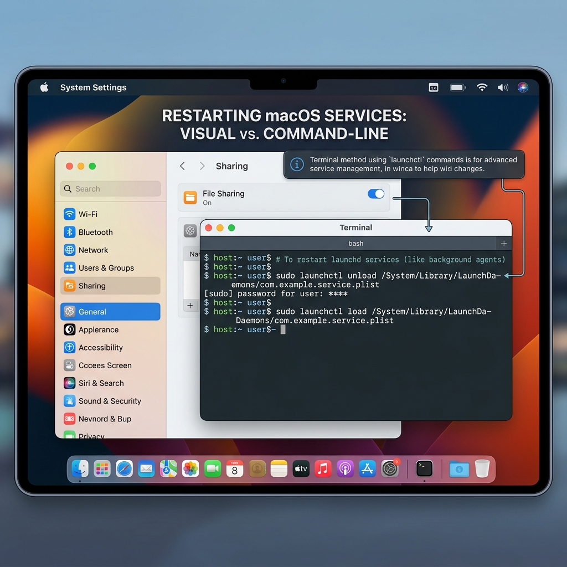Click the '[sudo] password for user' line
Screen dimensions: 567x567
276,293
